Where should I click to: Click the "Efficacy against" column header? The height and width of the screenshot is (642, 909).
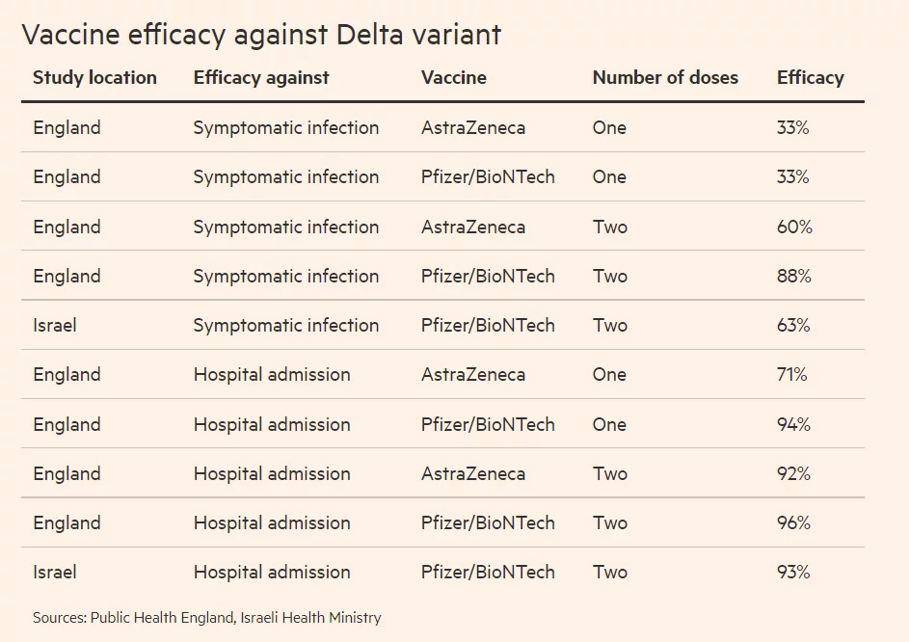coord(261,78)
